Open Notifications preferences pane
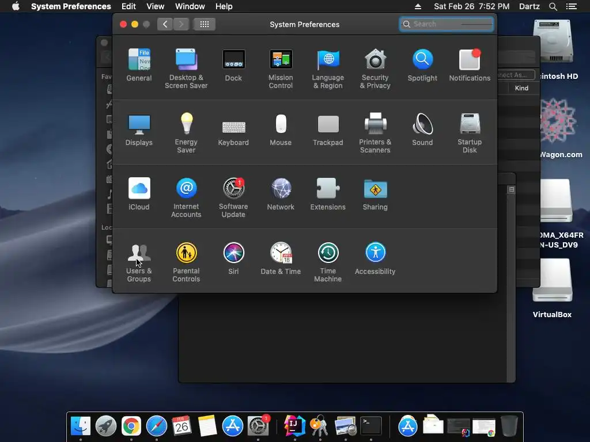 470,65
